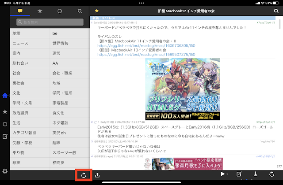Open the search magnifier tab in board panel
The image size is (283, 185).
click(x=80, y=11)
